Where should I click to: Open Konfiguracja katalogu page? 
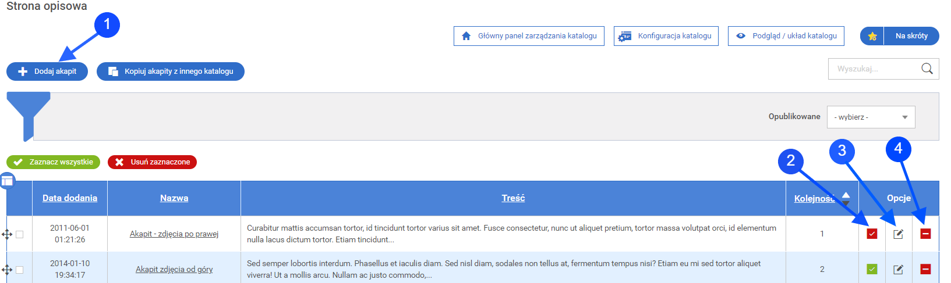click(666, 36)
